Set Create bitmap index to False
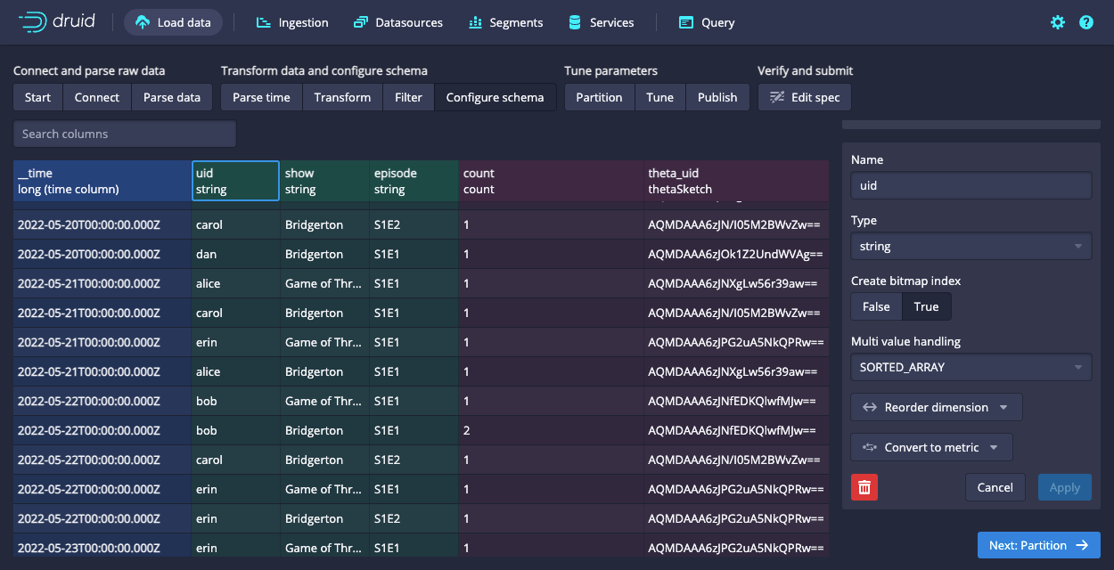 (x=876, y=306)
